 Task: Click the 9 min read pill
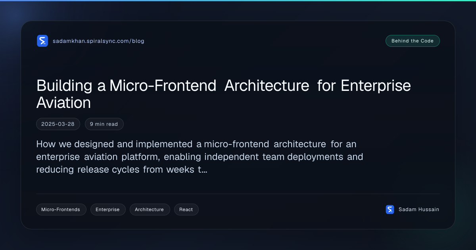(x=104, y=124)
